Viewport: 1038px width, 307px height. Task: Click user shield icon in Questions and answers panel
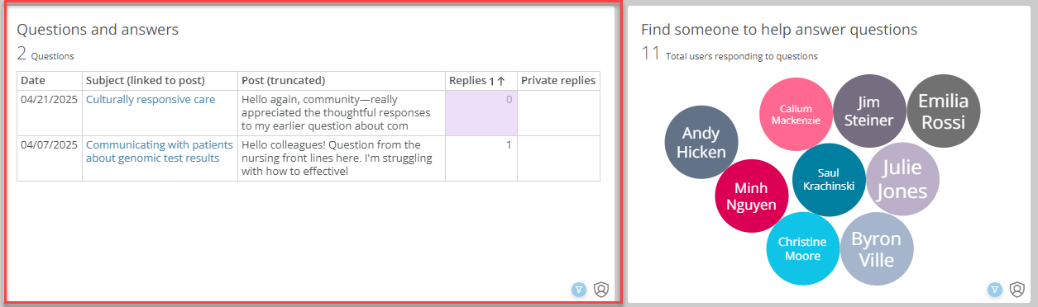tap(601, 290)
